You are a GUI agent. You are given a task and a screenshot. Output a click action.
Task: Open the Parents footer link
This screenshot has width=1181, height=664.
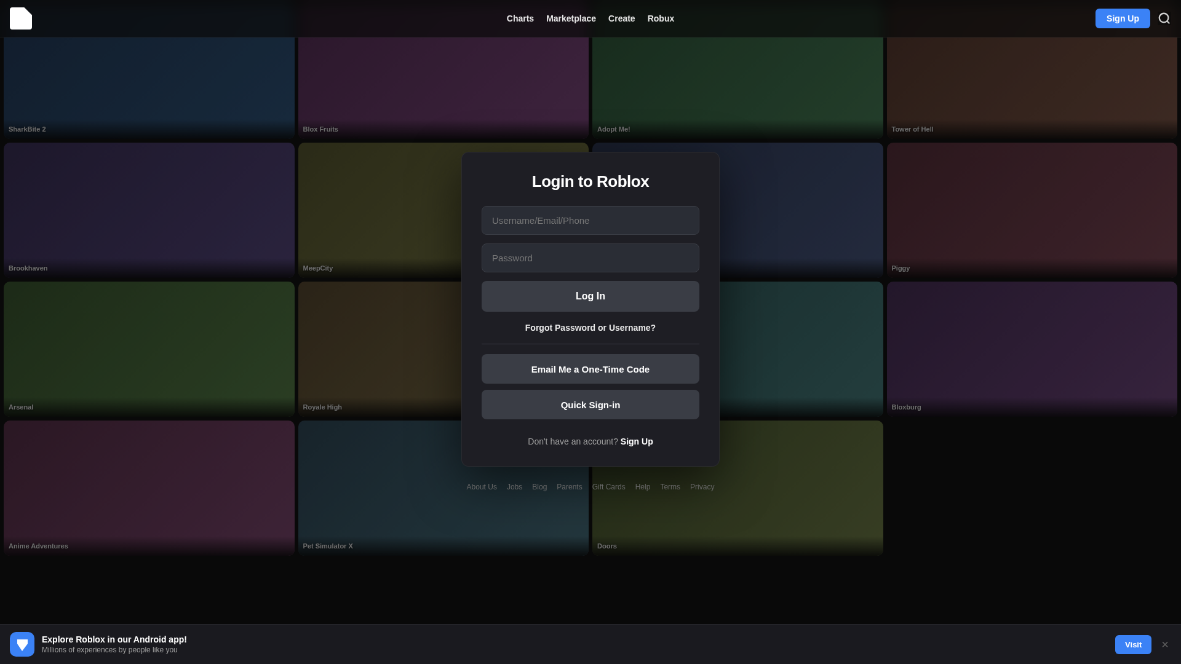click(569, 487)
